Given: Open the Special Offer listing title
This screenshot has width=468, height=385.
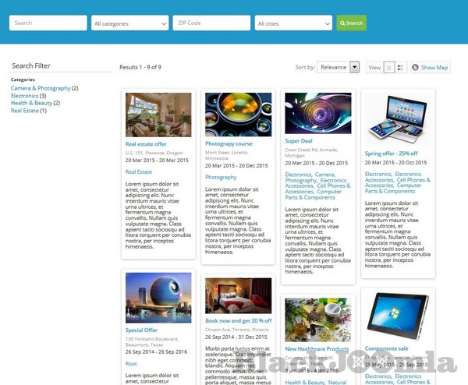Looking at the screenshot, I should (141, 330).
